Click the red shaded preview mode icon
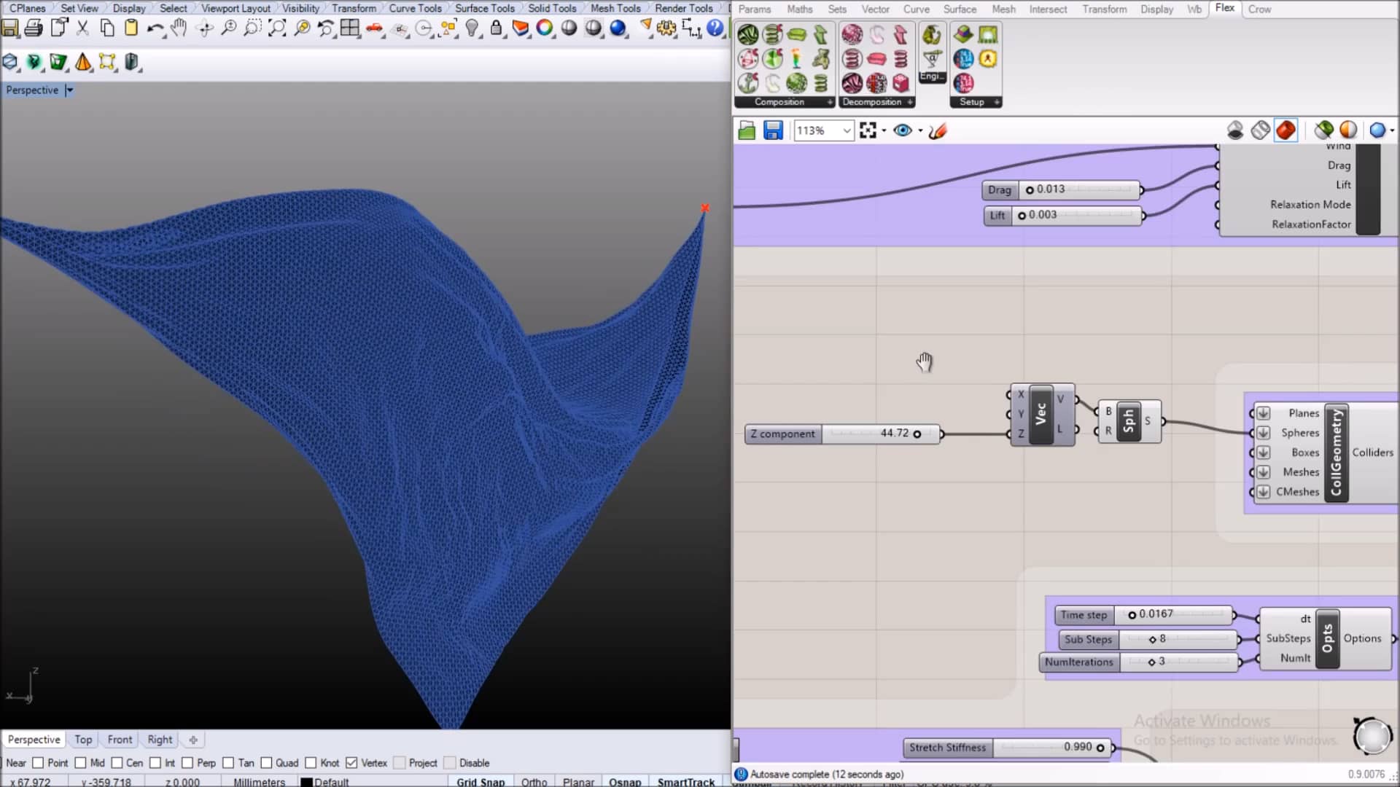 coord(1286,130)
